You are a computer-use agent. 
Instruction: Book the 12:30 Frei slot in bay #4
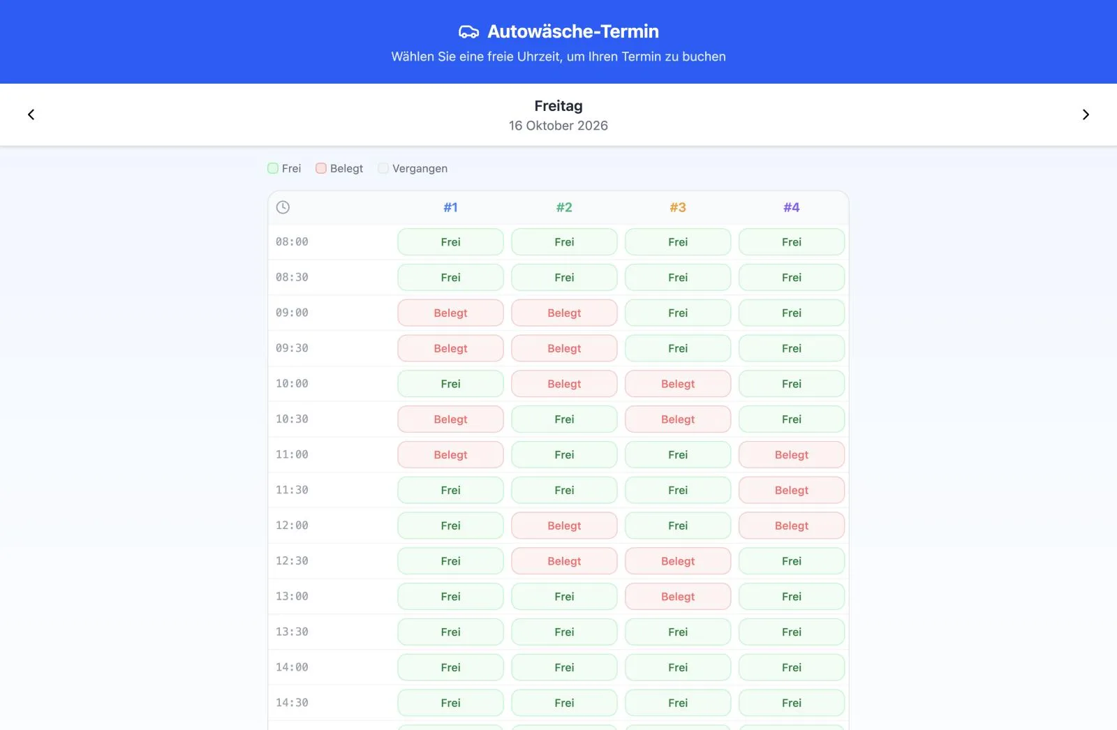point(792,561)
